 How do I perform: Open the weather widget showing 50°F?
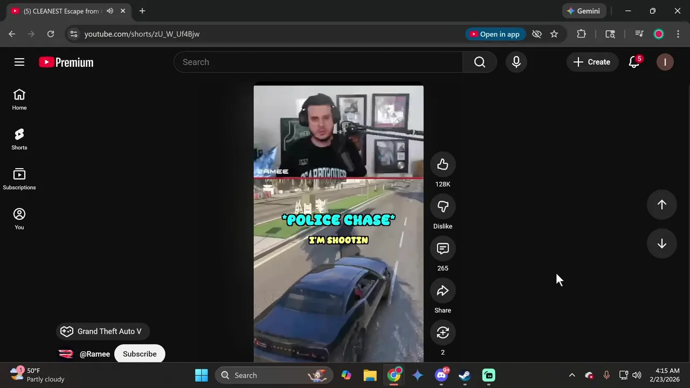tap(37, 375)
